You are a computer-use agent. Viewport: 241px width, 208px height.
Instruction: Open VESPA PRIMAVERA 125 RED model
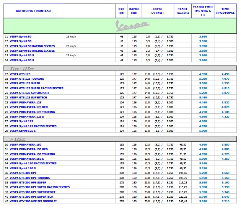pyautogui.click(x=29, y=107)
